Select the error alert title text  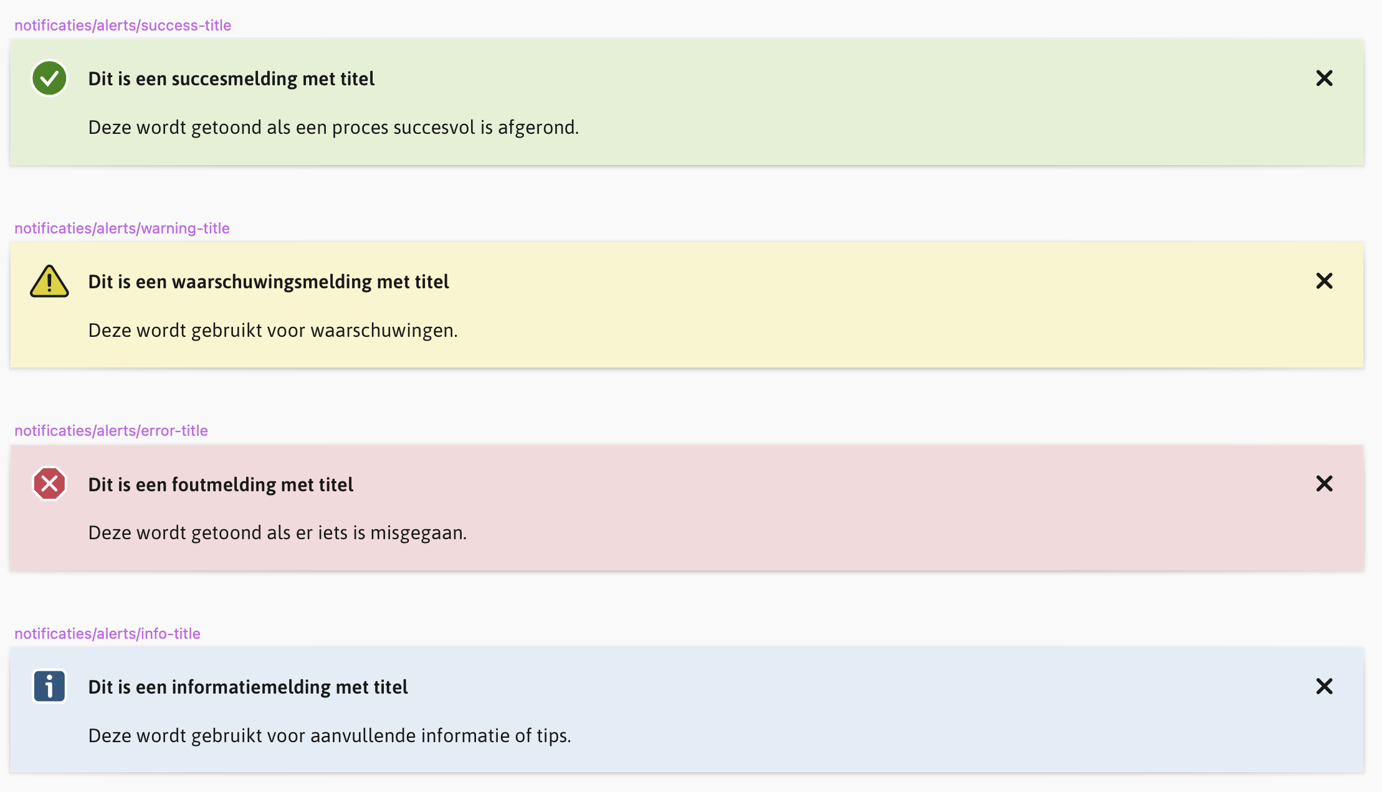pos(221,484)
